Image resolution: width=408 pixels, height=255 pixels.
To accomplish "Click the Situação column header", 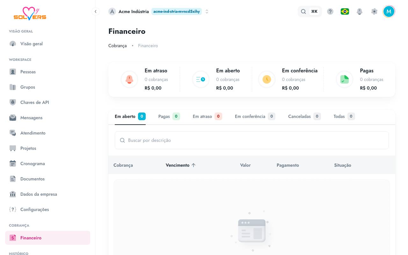I will pos(343,165).
